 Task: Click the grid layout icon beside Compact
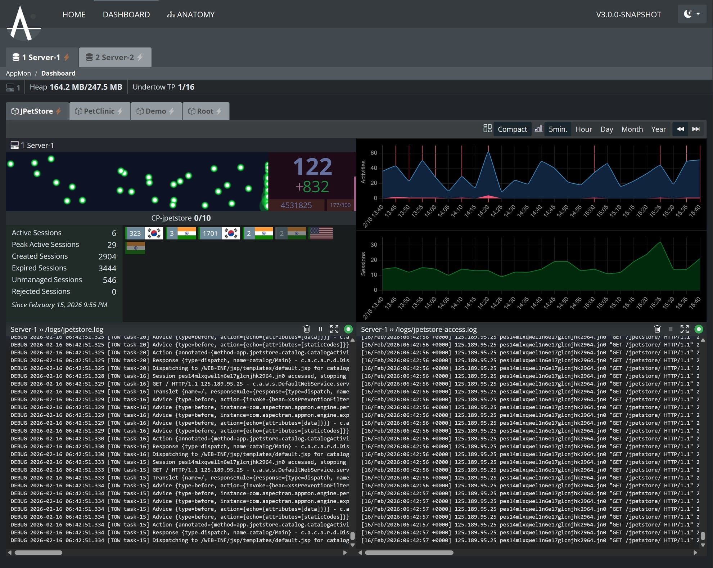tap(488, 129)
